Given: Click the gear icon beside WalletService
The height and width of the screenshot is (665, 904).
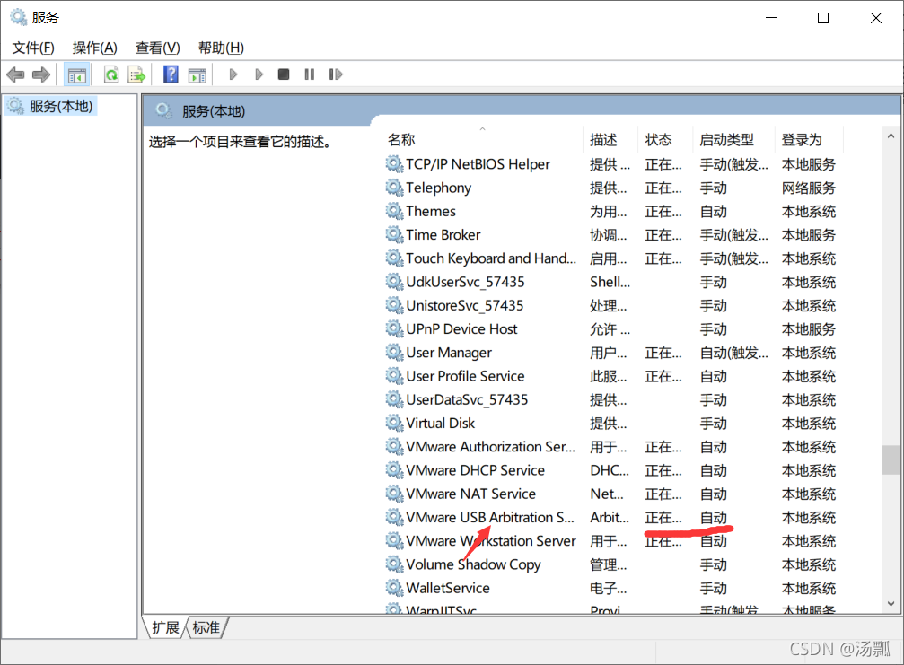Looking at the screenshot, I should tap(394, 589).
